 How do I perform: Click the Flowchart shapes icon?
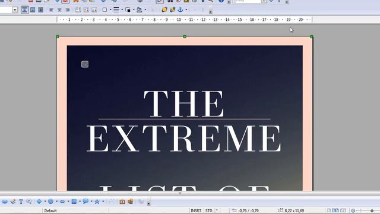tap(74, 202)
